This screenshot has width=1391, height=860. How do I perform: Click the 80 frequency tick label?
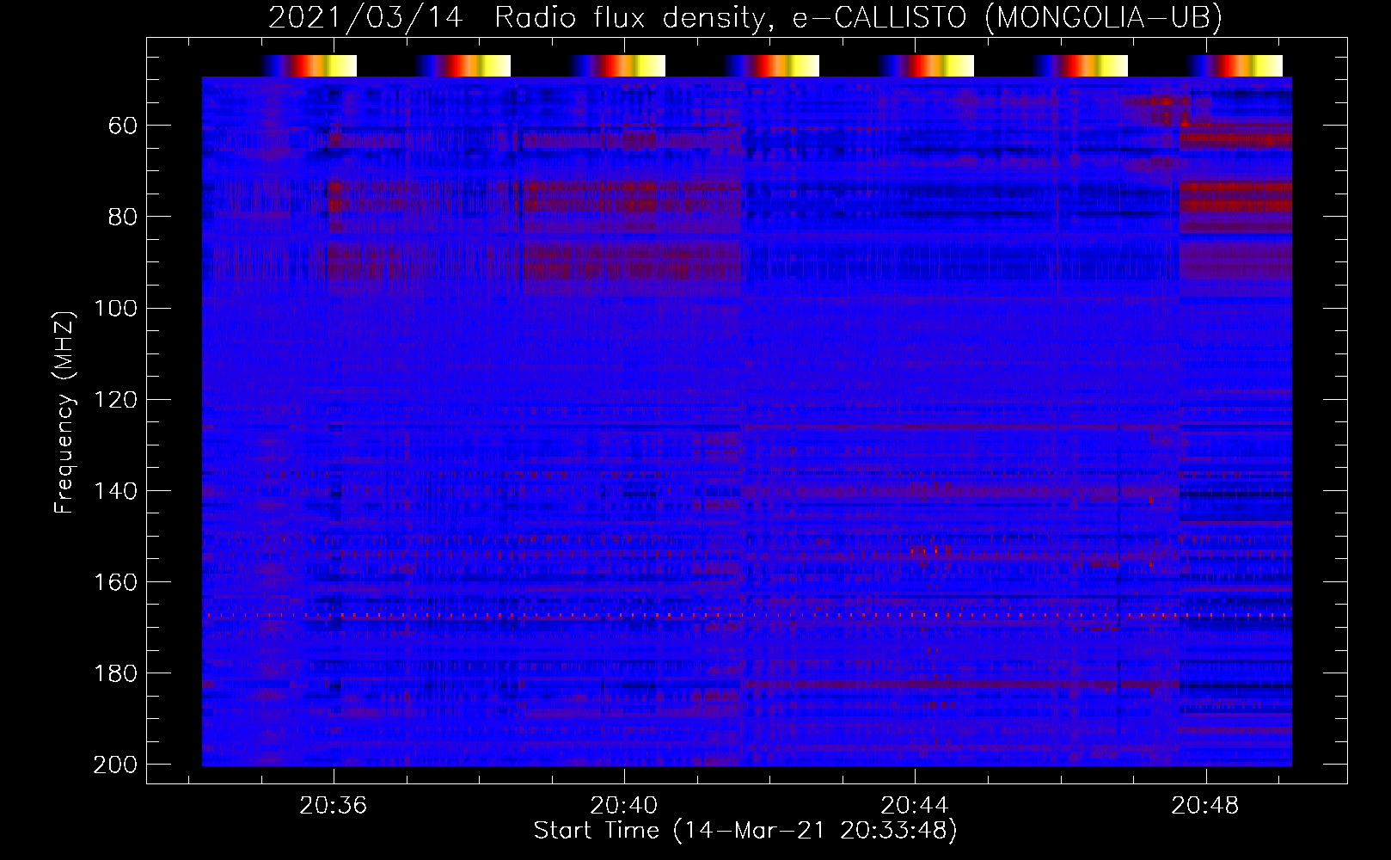123,217
